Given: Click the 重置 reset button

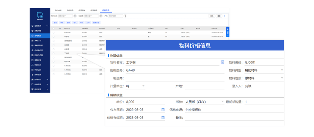Looking at the screenshot, I should 219,16.
